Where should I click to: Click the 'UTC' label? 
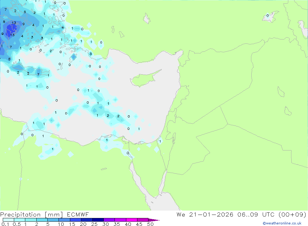coord(268,214)
